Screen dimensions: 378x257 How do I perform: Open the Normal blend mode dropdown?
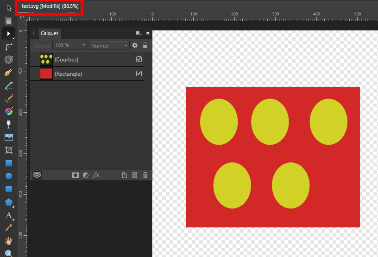[109, 45]
